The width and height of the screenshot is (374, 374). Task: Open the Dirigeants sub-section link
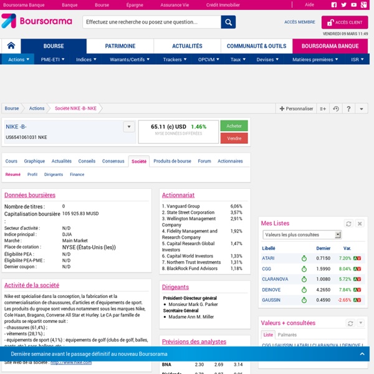pyautogui.click(x=54, y=175)
